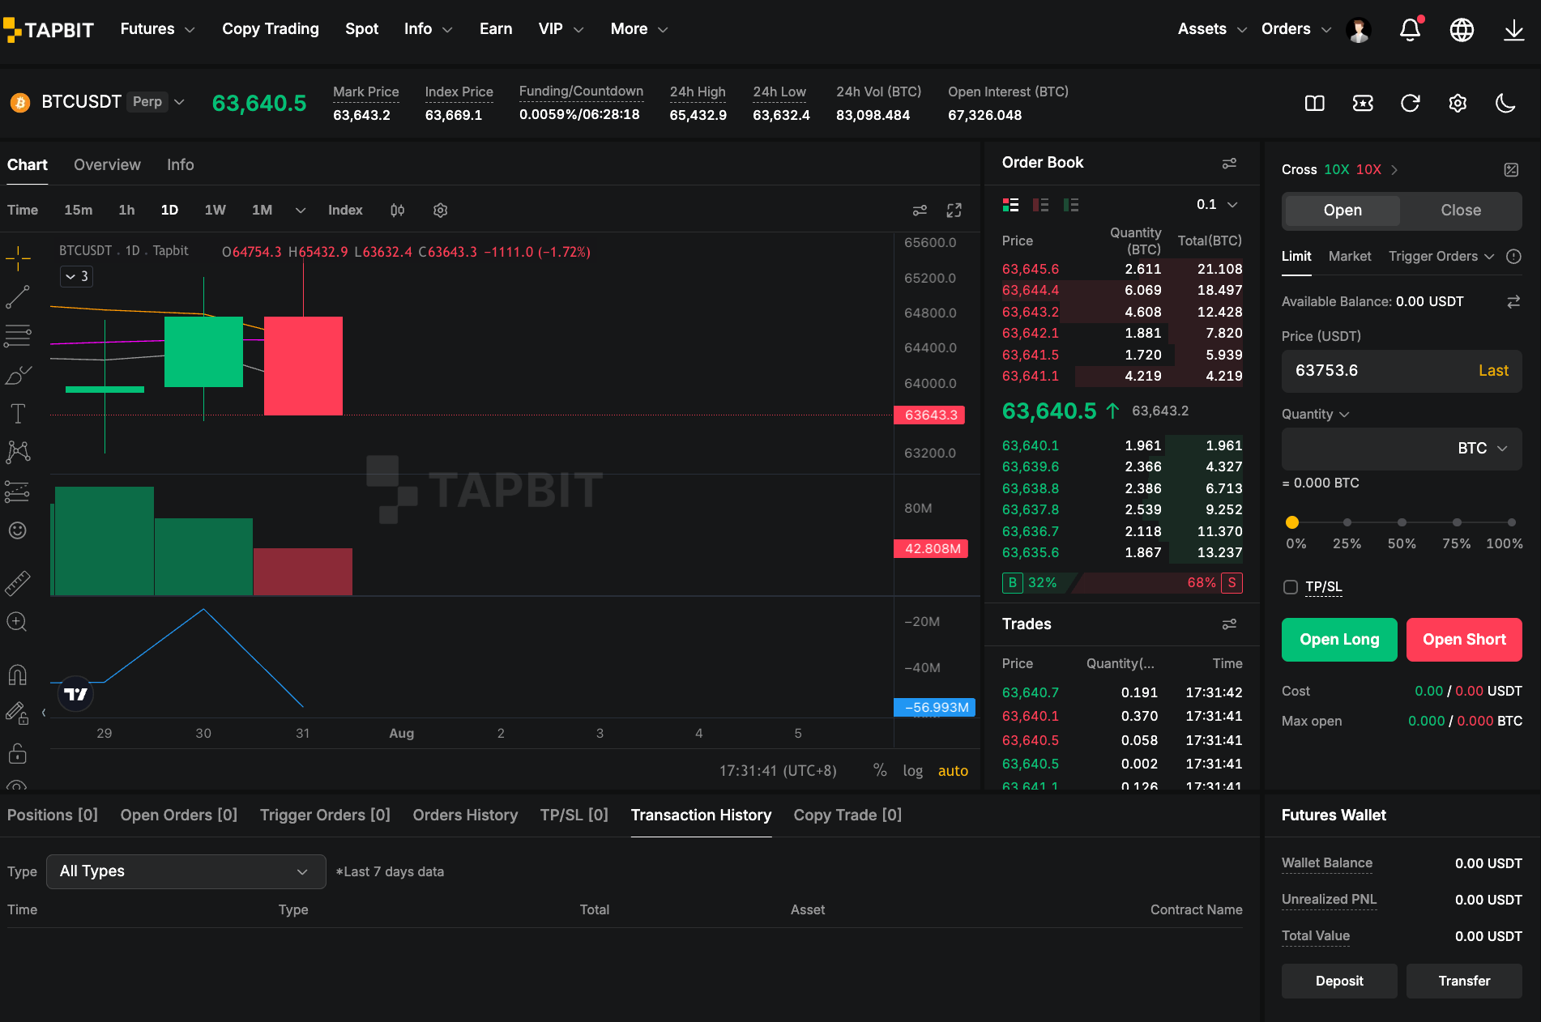Set price to Last
This screenshot has height=1022, width=1541.
[1493, 371]
